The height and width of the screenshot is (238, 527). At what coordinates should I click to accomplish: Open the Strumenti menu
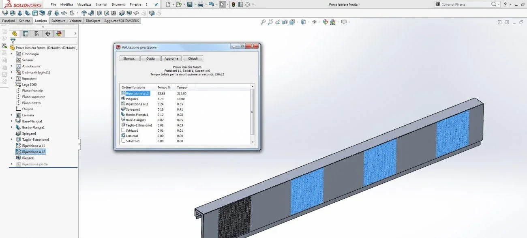[119, 4]
